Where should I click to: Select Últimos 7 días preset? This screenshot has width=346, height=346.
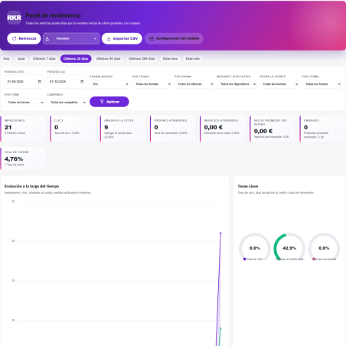[x=44, y=59]
